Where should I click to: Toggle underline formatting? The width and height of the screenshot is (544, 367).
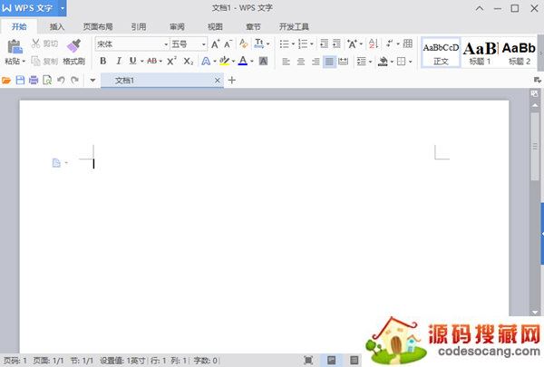(x=132, y=61)
